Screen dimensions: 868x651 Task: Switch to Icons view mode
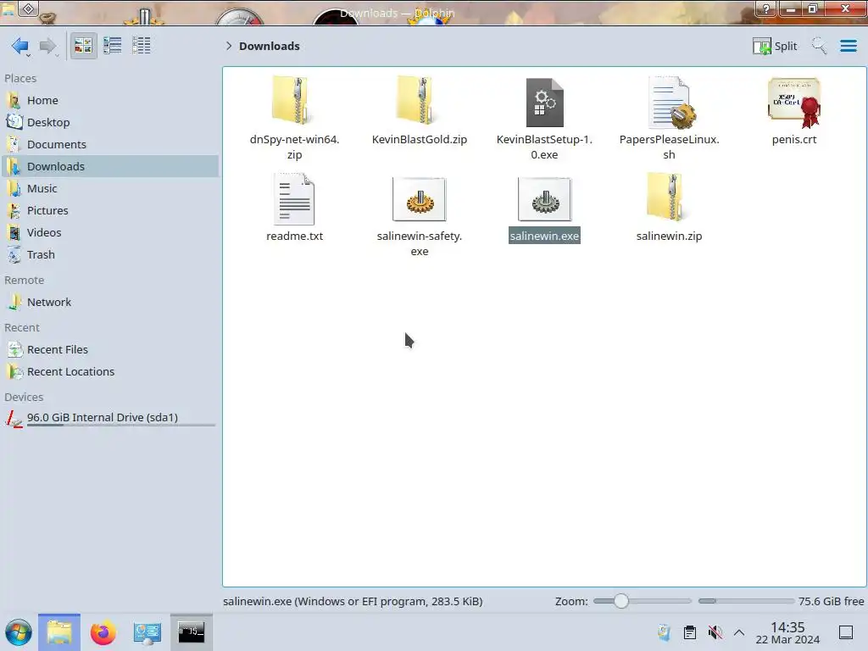point(83,46)
